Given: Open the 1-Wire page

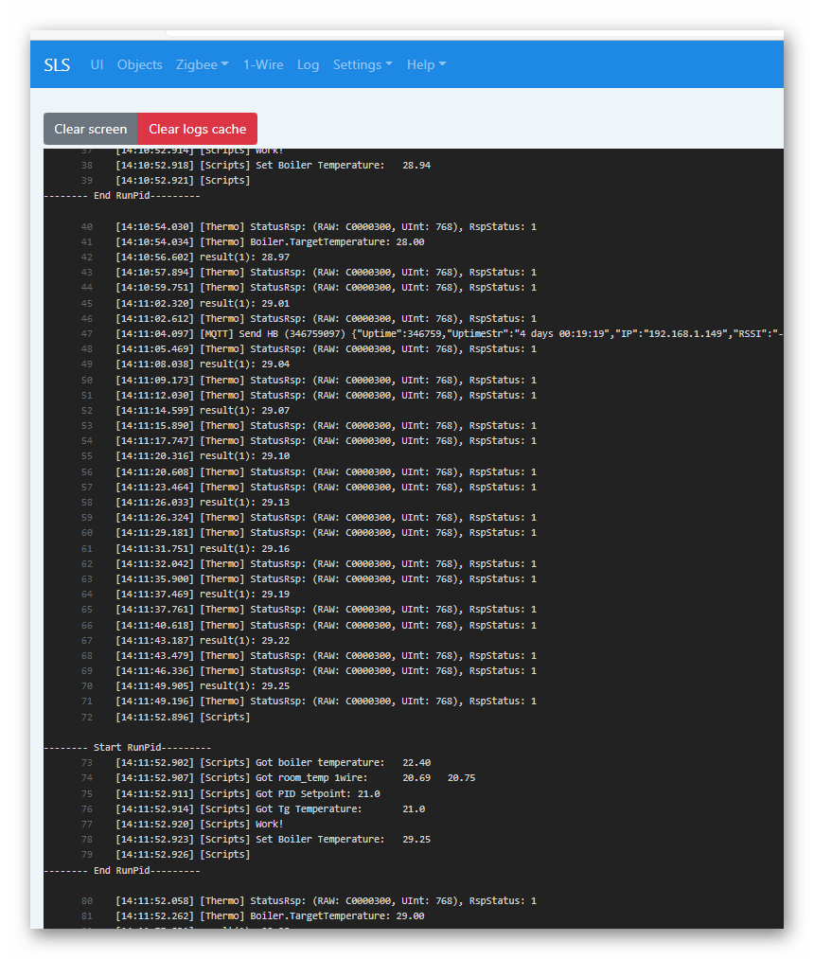Looking at the screenshot, I should 263,64.
